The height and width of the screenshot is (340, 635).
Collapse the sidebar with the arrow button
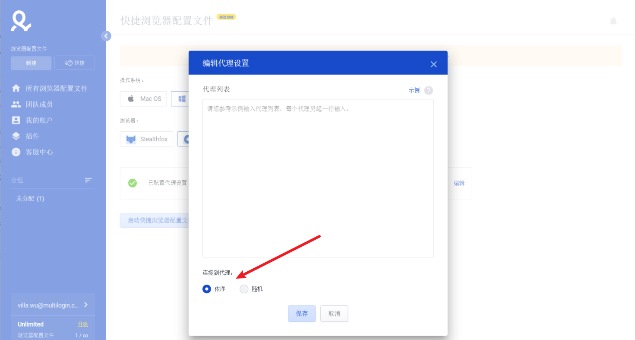click(x=106, y=36)
